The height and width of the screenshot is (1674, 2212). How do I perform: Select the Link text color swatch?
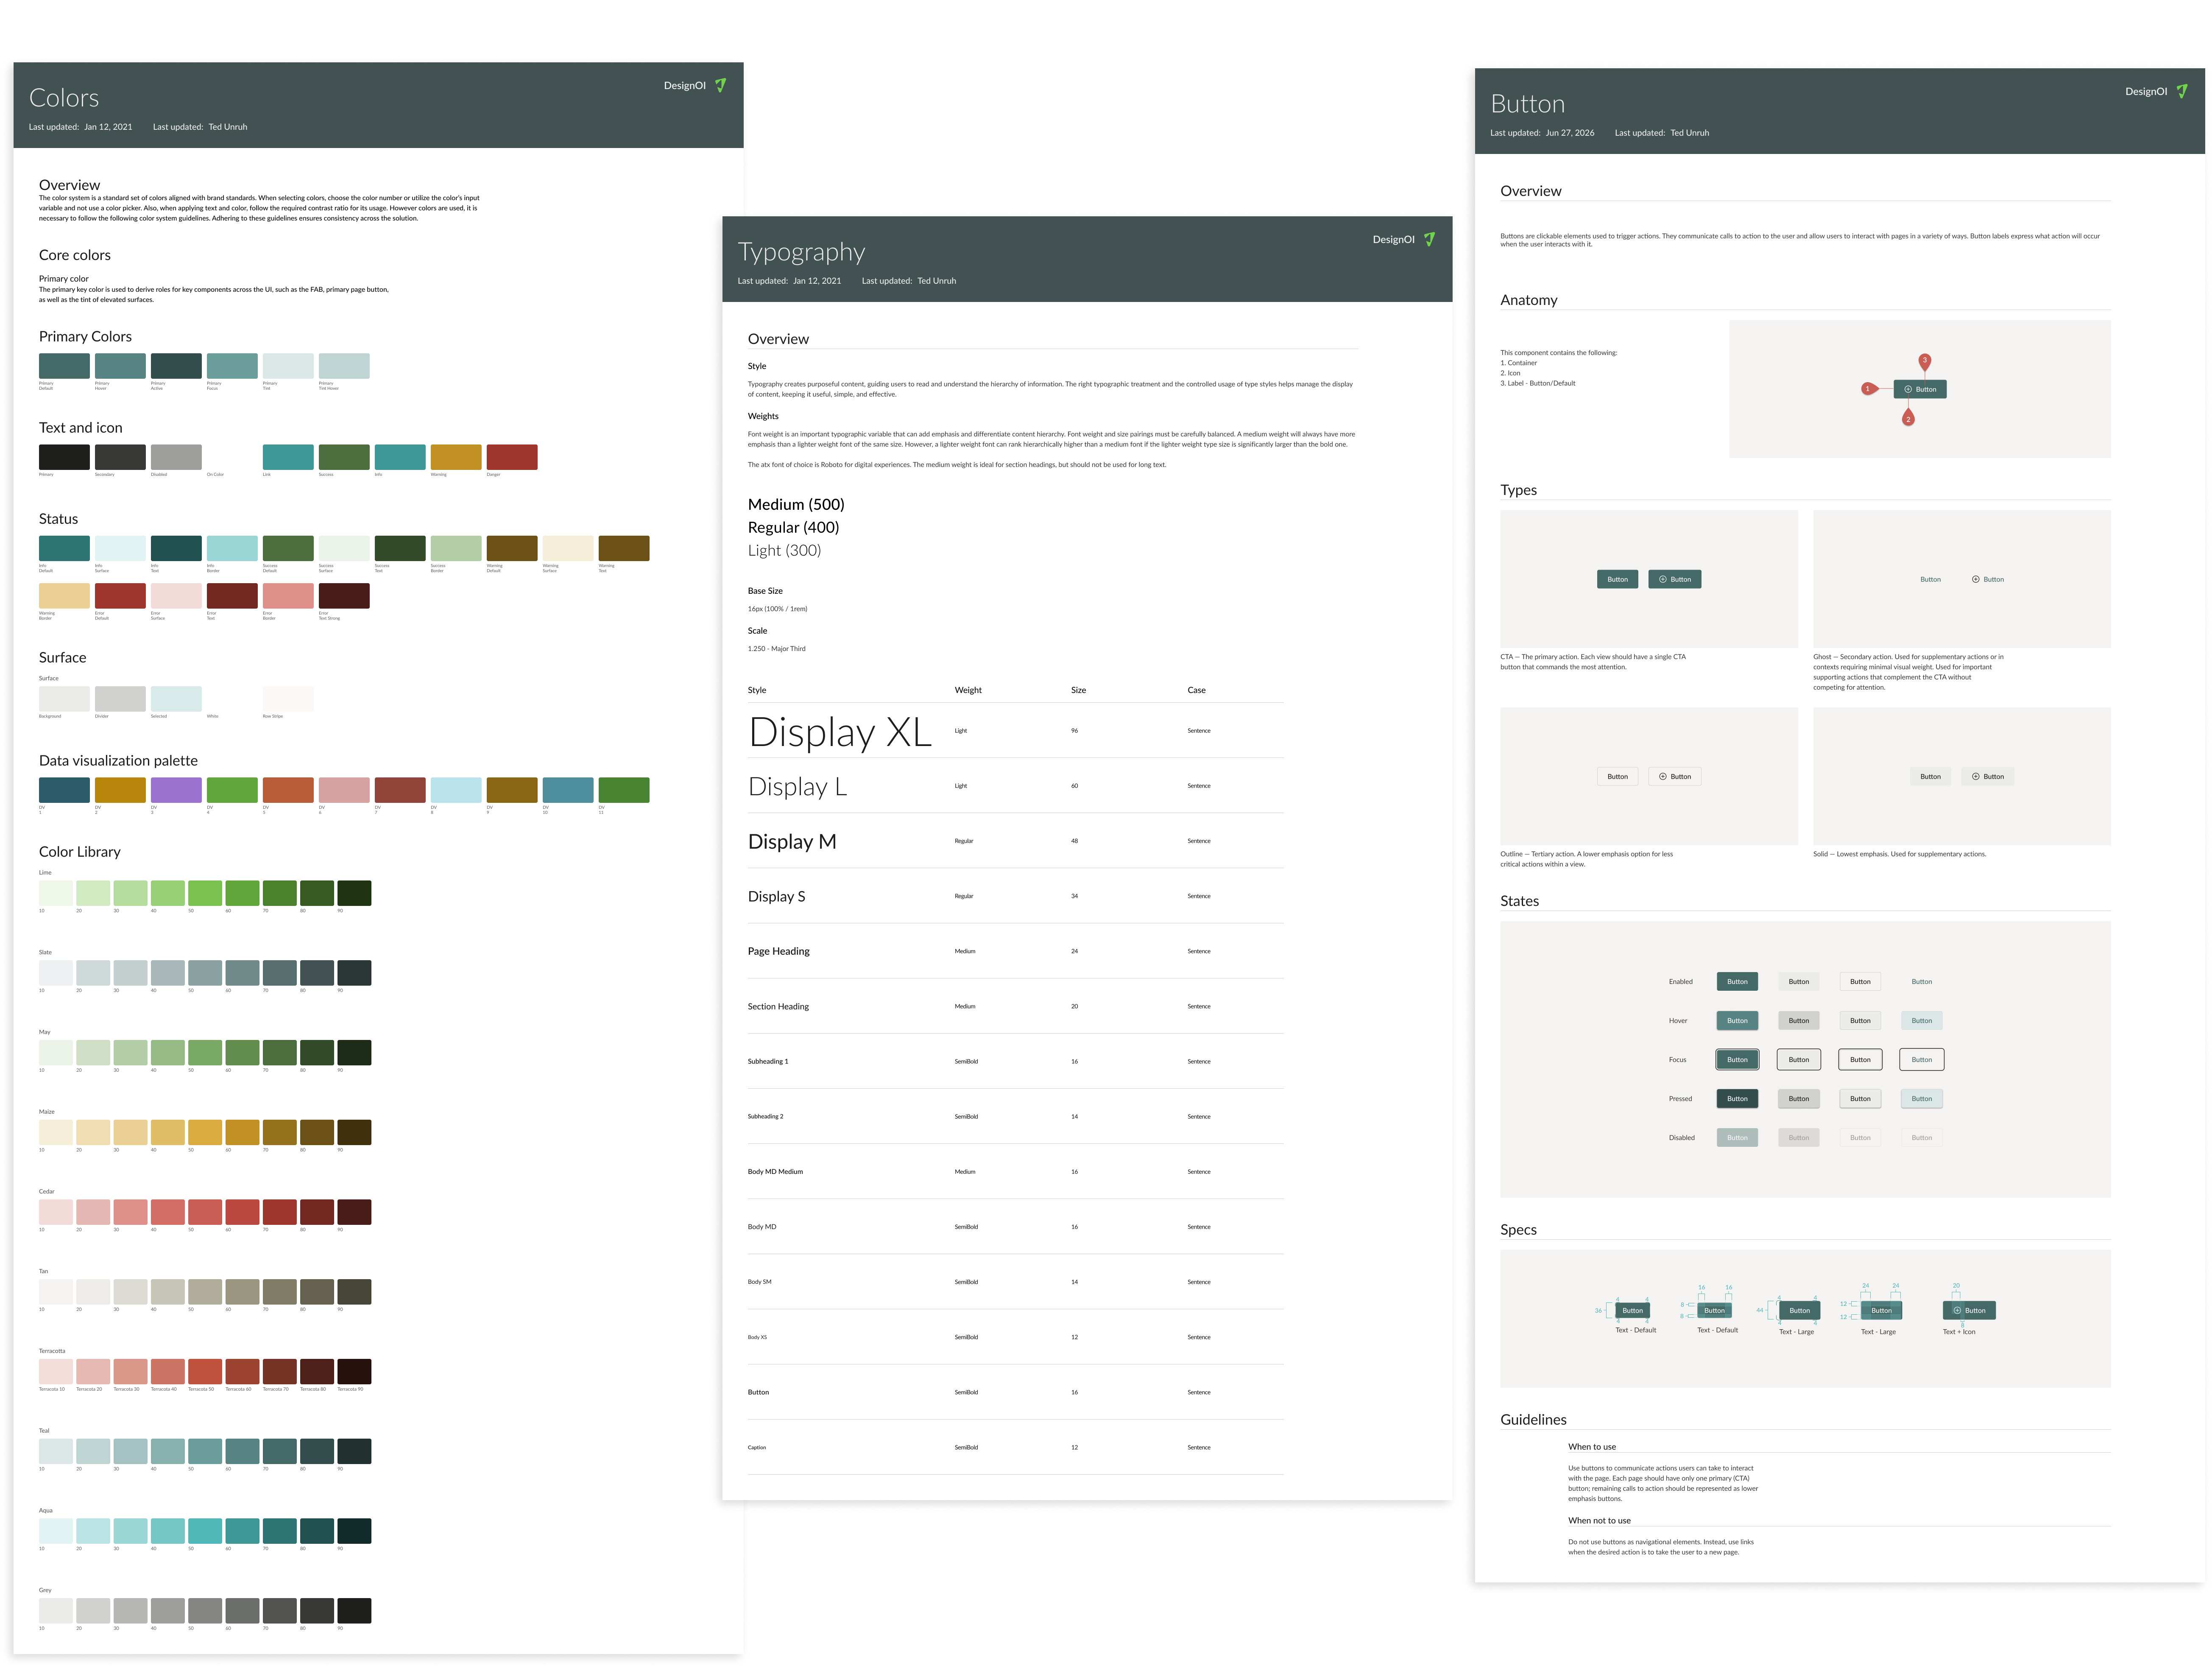click(288, 457)
